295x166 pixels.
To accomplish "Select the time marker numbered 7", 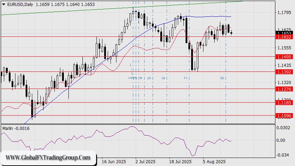I will [x=186, y=78].
